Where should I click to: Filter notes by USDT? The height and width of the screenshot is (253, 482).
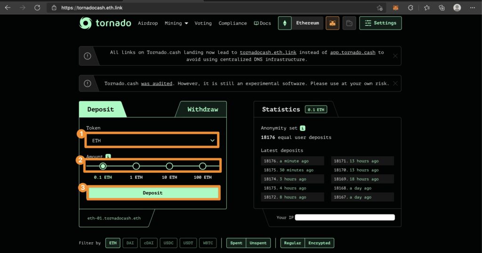[188, 243]
